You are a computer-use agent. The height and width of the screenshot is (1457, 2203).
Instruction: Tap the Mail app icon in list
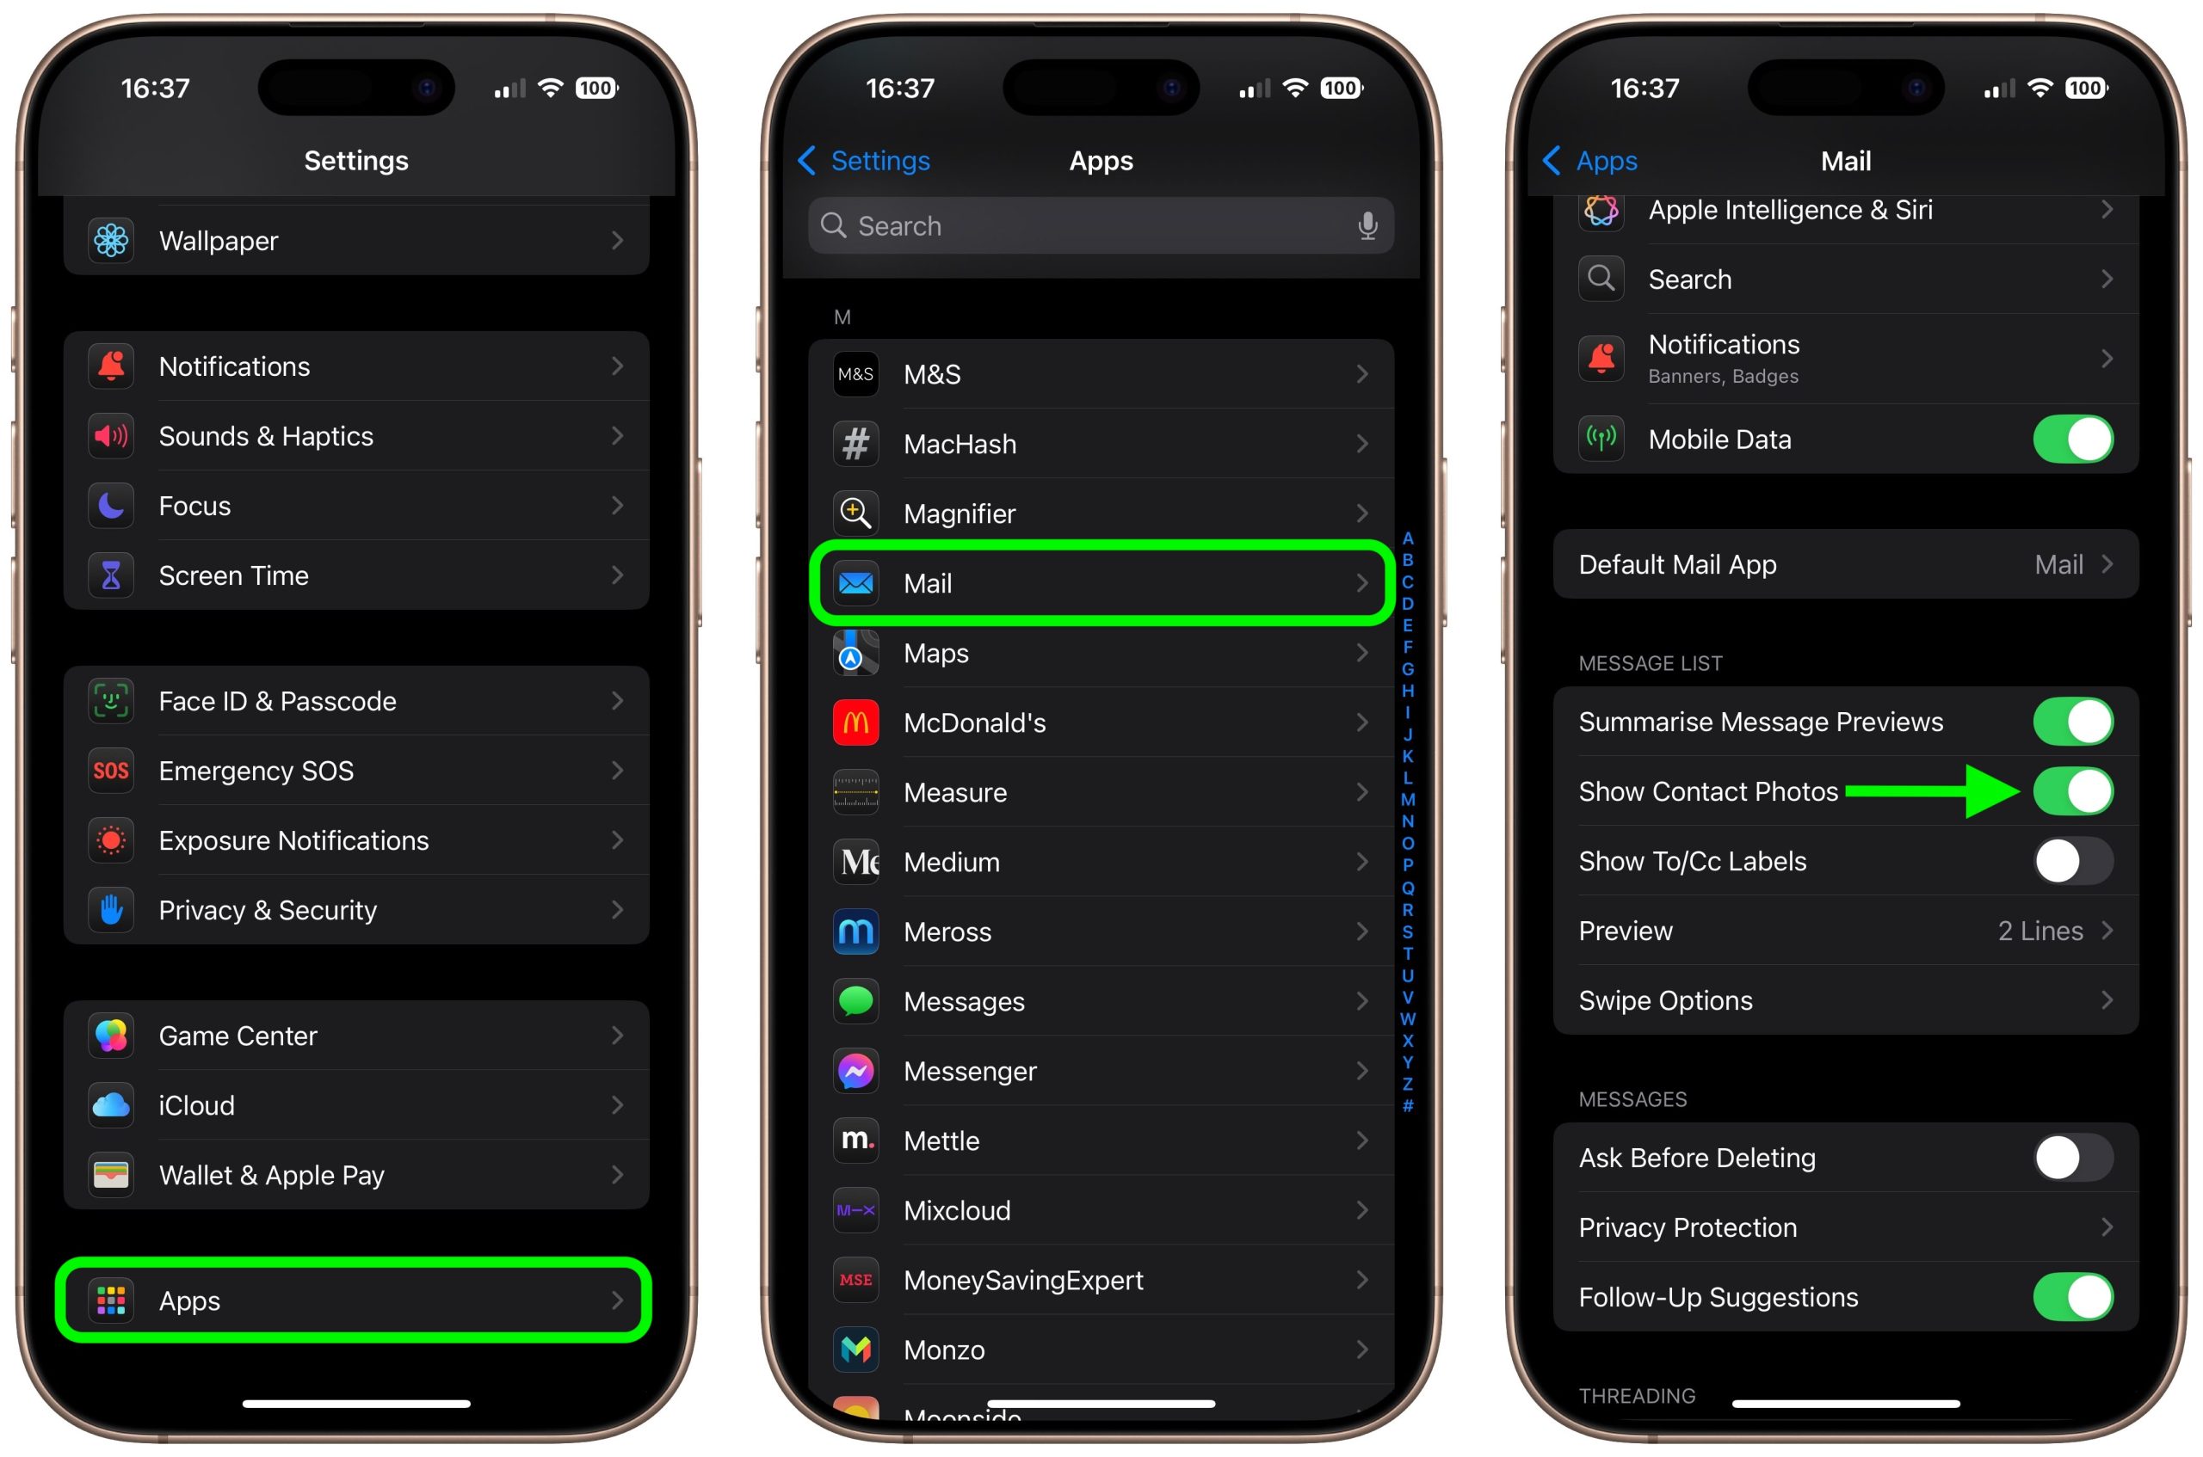tap(856, 582)
